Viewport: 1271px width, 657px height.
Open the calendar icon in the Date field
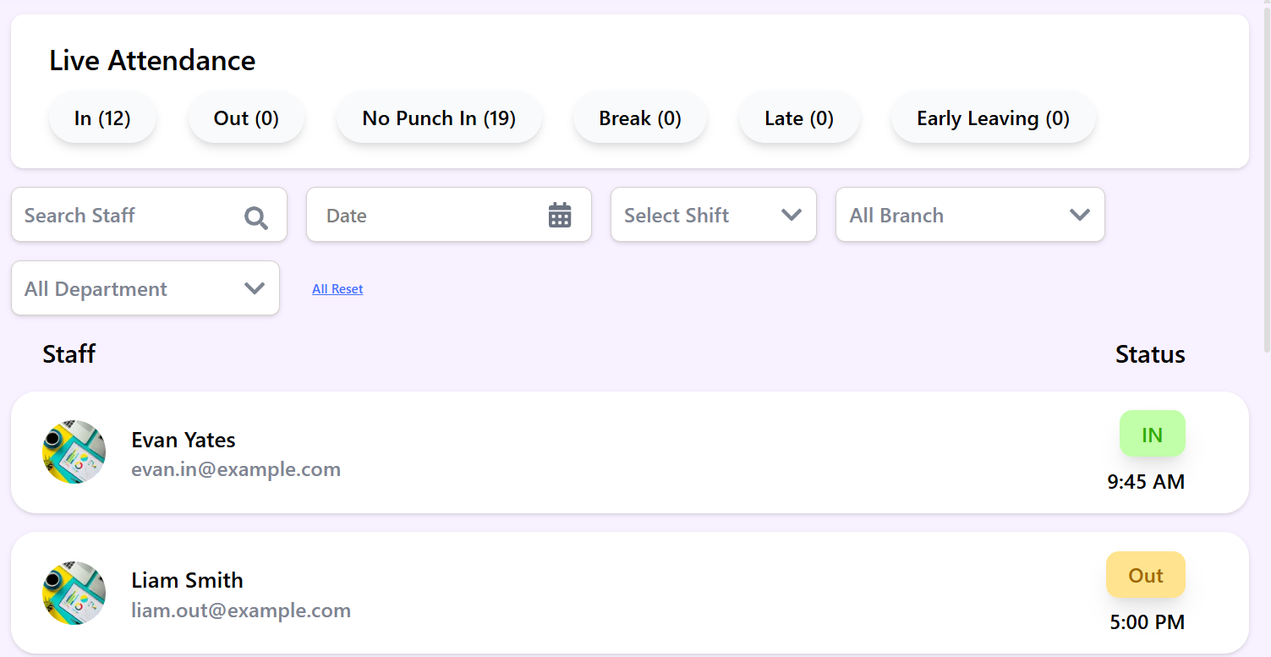559,215
